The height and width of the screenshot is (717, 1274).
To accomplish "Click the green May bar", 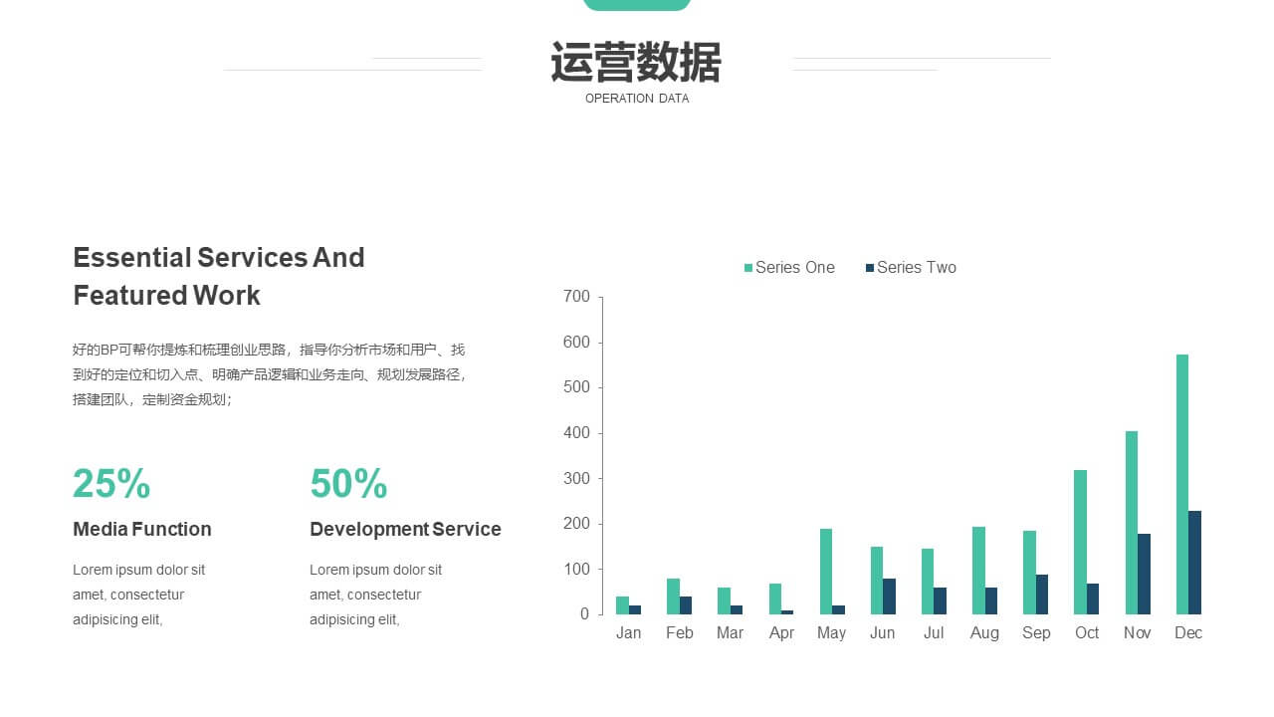I will click(826, 572).
